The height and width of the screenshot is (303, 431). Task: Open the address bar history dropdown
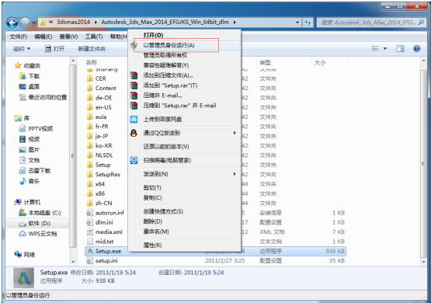297,23
